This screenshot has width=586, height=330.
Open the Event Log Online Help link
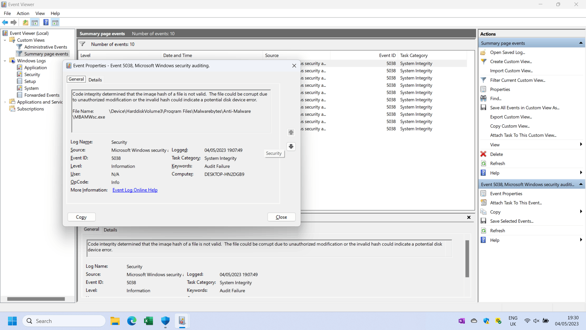tap(135, 190)
